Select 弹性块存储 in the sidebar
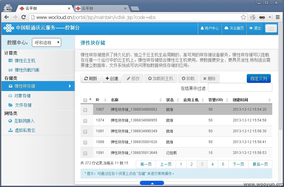Image resolution: width=284 pixels, height=187 pixels. [38, 86]
